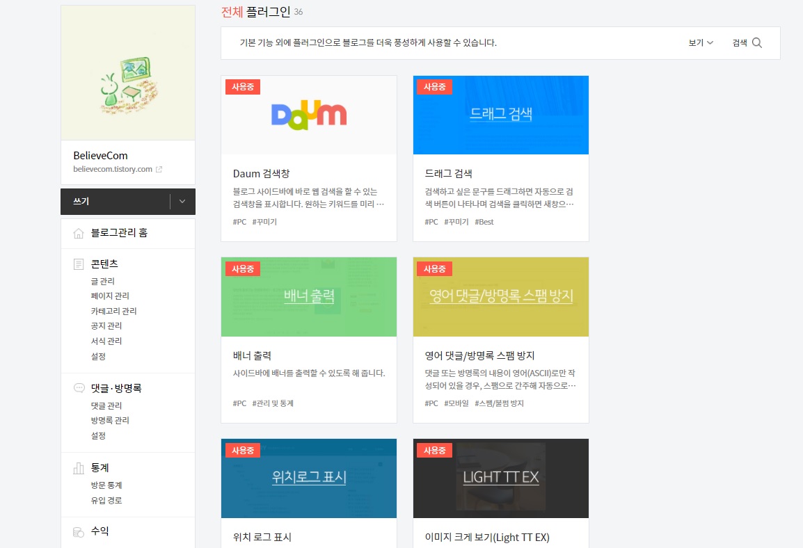Click the 사용중 badge on 스팸 방지 card

coord(435,268)
